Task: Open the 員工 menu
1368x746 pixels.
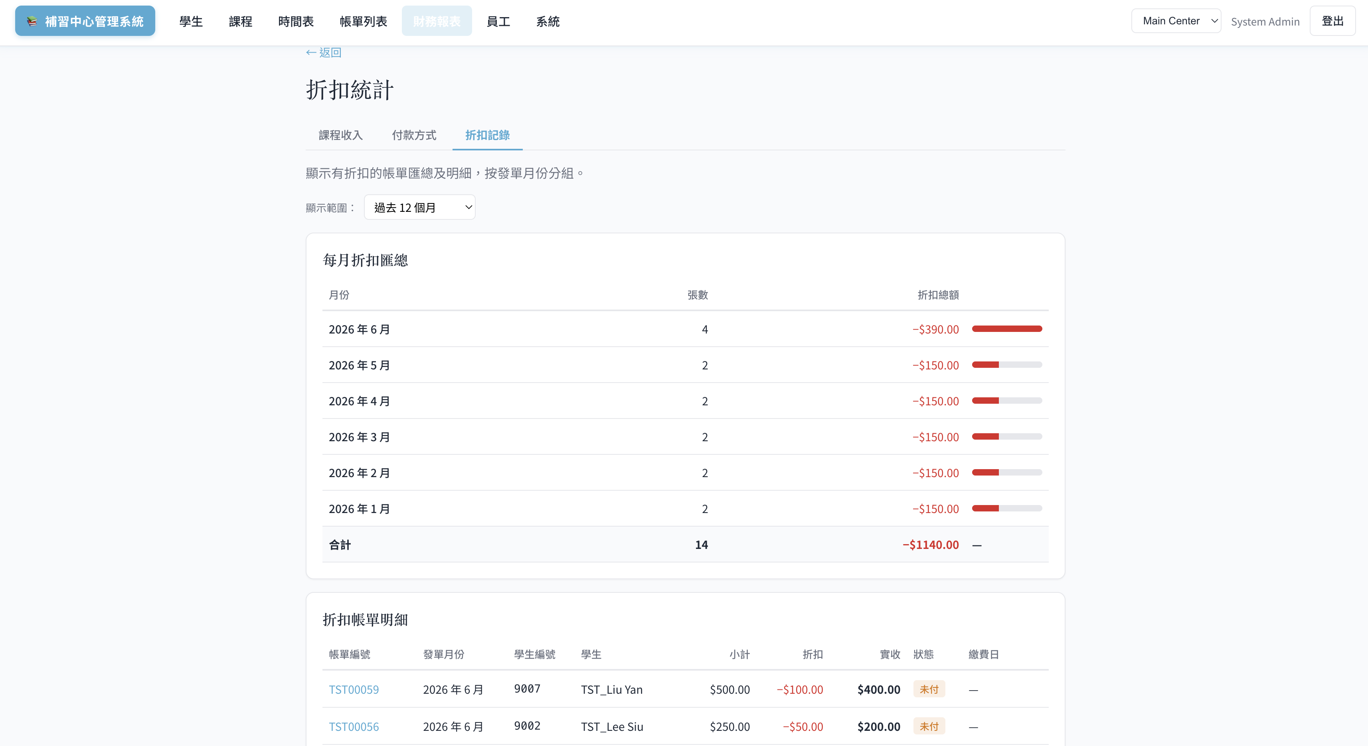Action: 498,21
